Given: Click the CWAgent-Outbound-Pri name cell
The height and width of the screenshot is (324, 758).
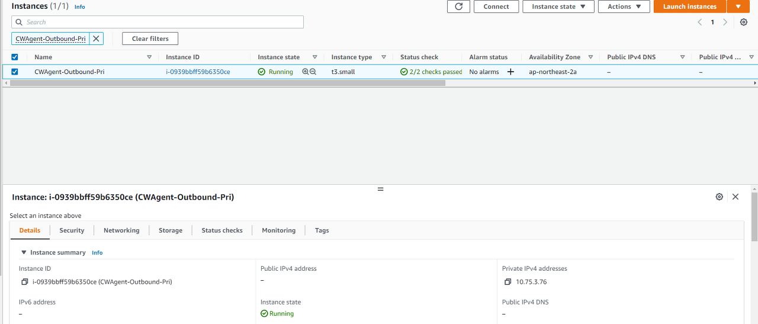Looking at the screenshot, I should (x=69, y=72).
